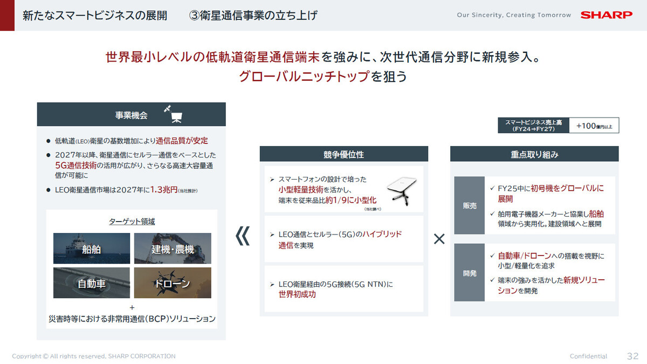647x364 pixels.
Task: Click the satellite dish icon beside 事業機会
Action: [x=174, y=113]
